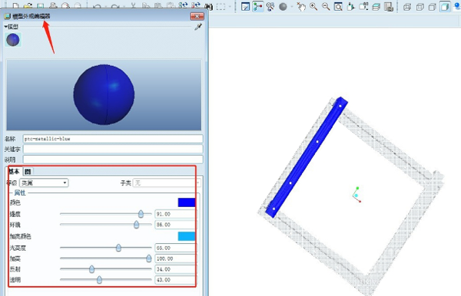Open the dropdown arrow beside the gray sphere

coord(292,6)
